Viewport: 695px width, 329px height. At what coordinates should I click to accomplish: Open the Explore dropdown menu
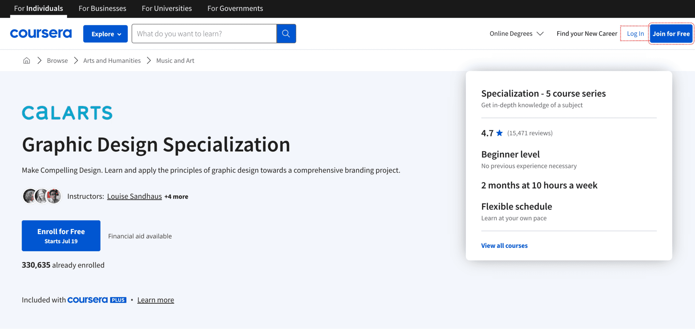(105, 34)
